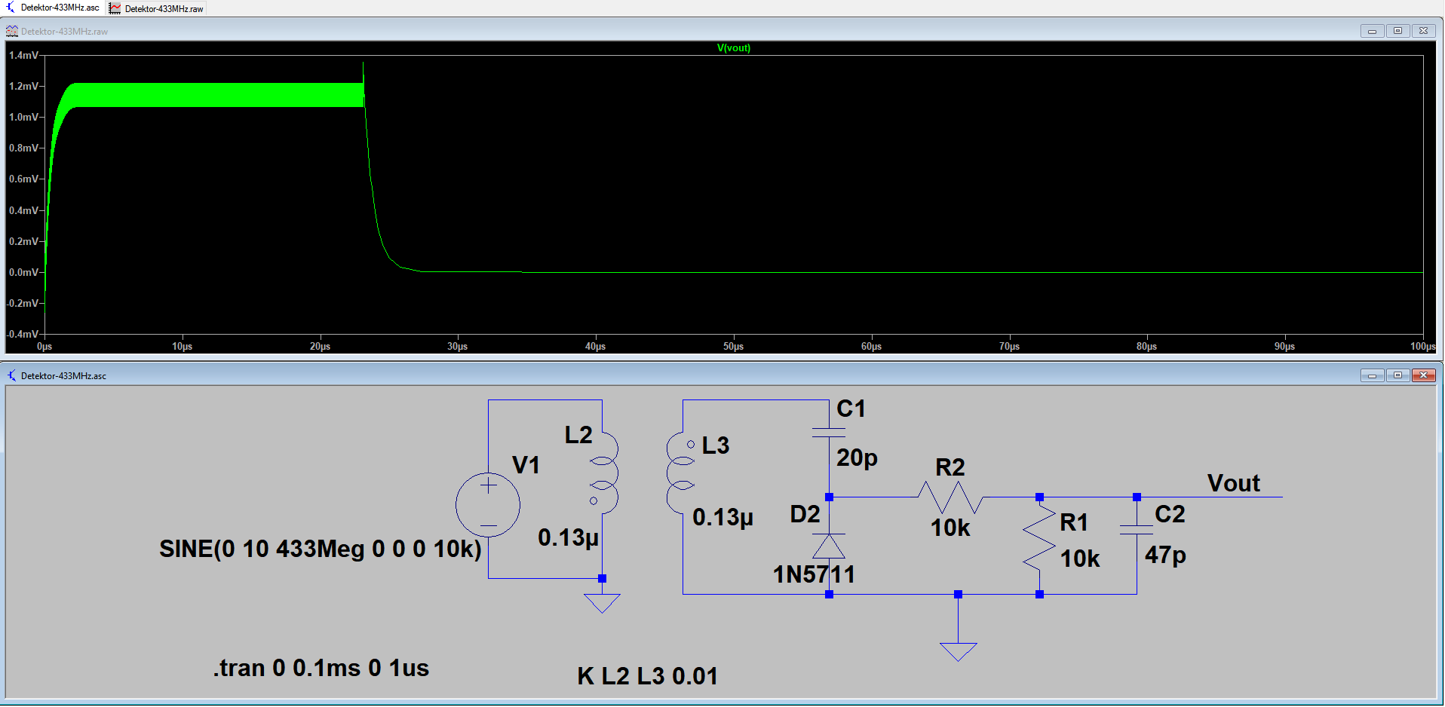Click the ground symbol below L2
The height and width of the screenshot is (707, 1445).
(x=602, y=603)
